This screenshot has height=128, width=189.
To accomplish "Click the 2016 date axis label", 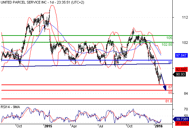I will 159,126.
